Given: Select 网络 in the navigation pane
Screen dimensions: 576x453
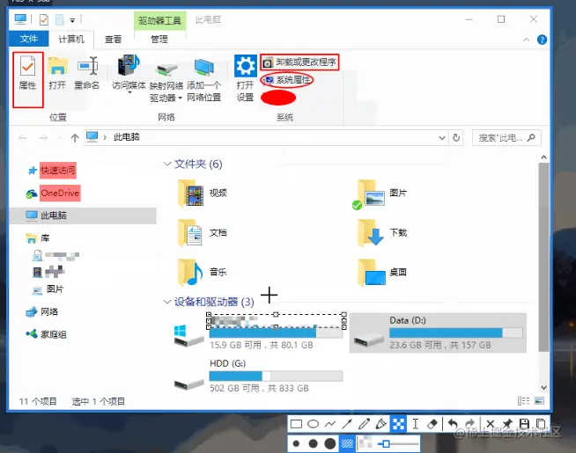Looking at the screenshot, I should (42, 311).
